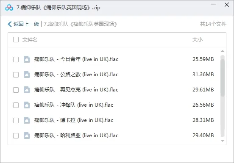
Task: Enable the checkbox for 博卡拉 (live in UK).flac
Action: click(16, 120)
